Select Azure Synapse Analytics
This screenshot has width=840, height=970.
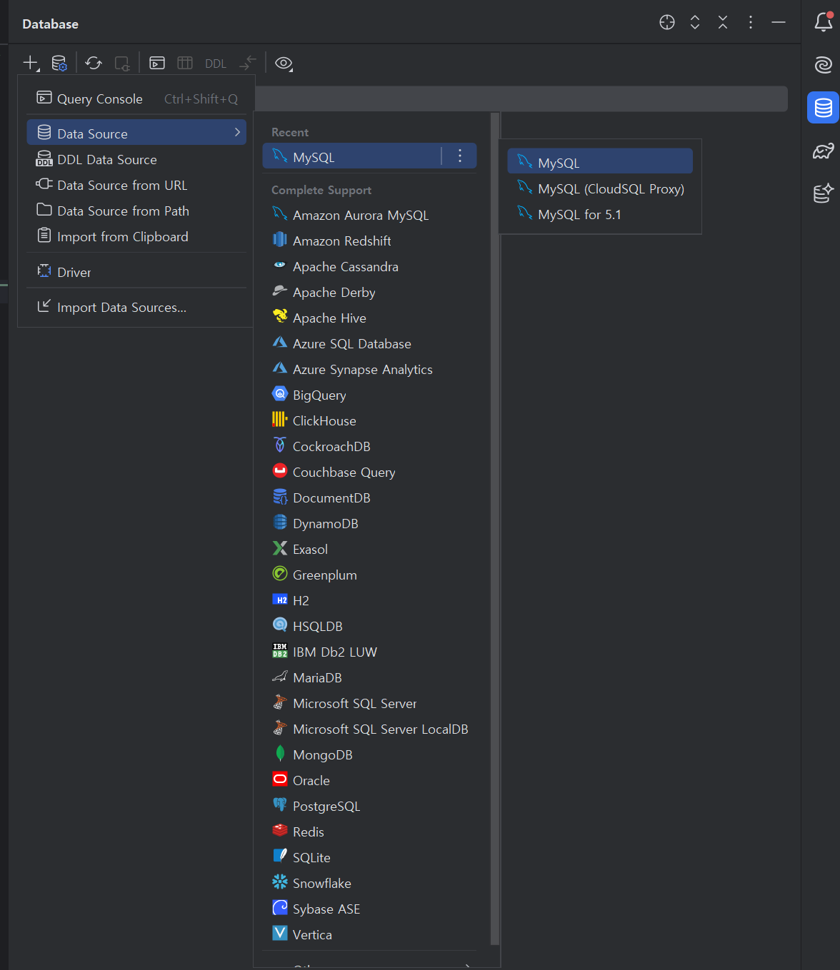[369, 369]
